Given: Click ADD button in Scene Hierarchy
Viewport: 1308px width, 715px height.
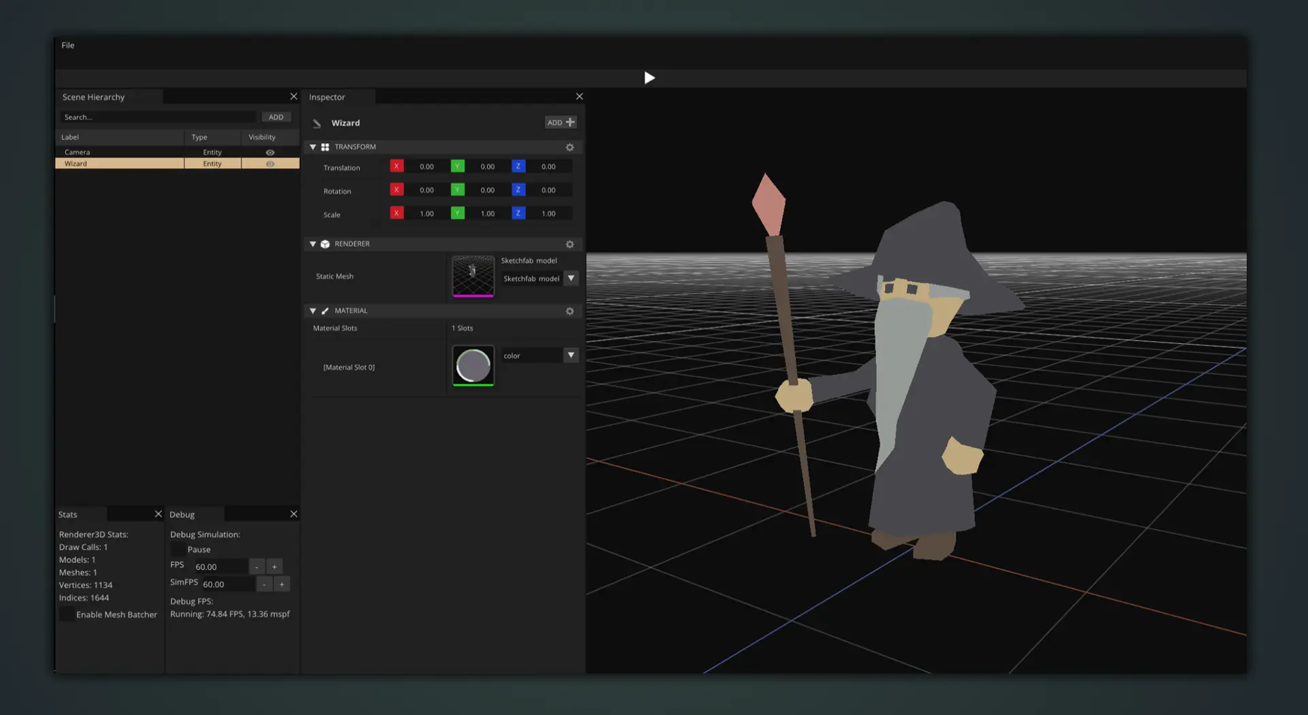Looking at the screenshot, I should [x=276, y=117].
